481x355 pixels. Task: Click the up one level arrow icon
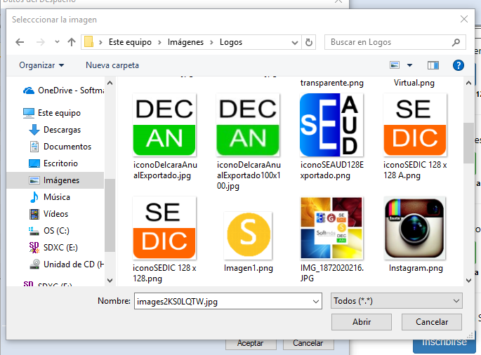point(71,42)
